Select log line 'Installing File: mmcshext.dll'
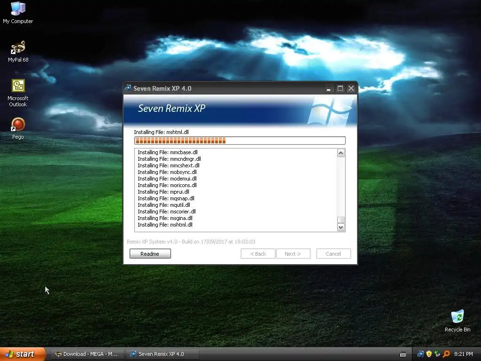The height and width of the screenshot is (361, 481). point(169,165)
